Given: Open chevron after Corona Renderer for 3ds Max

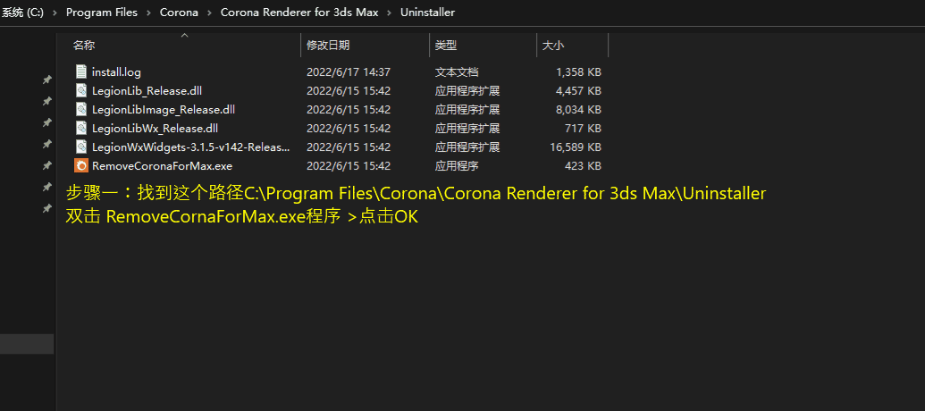Looking at the screenshot, I should [x=390, y=13].
